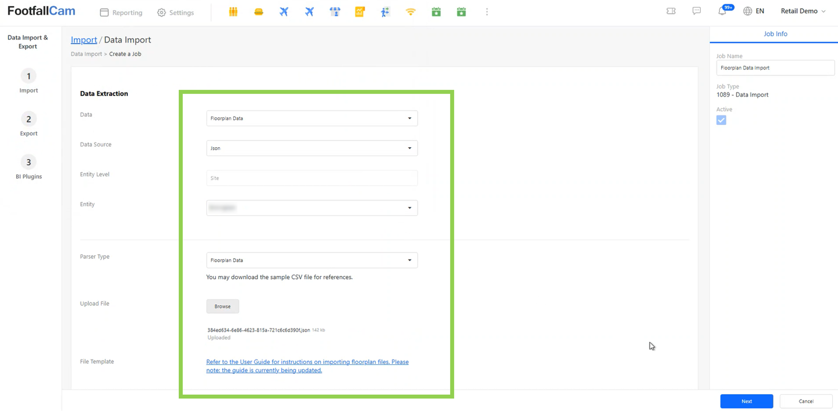838x413 pixels.
Task: Click the burger icon in top toolbar
Action: (258, 12)
